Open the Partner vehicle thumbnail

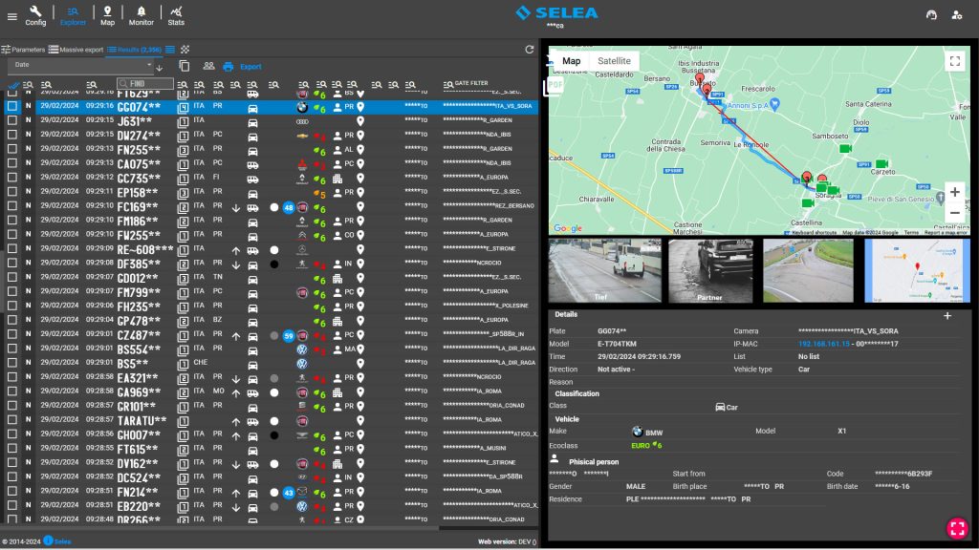pos(710,270)
